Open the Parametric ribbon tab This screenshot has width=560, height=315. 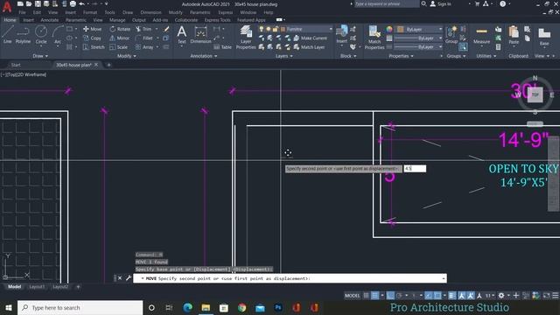coord(76,20)
